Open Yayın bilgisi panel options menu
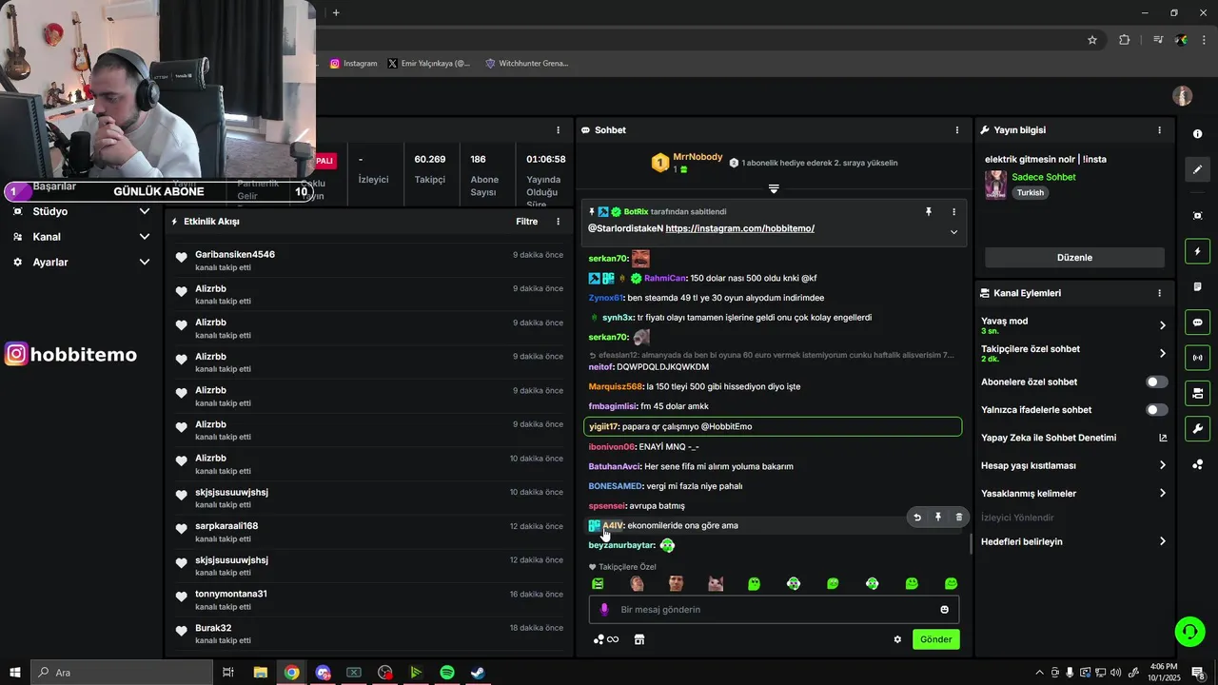1218x685 pixels. coord(1159,129)
